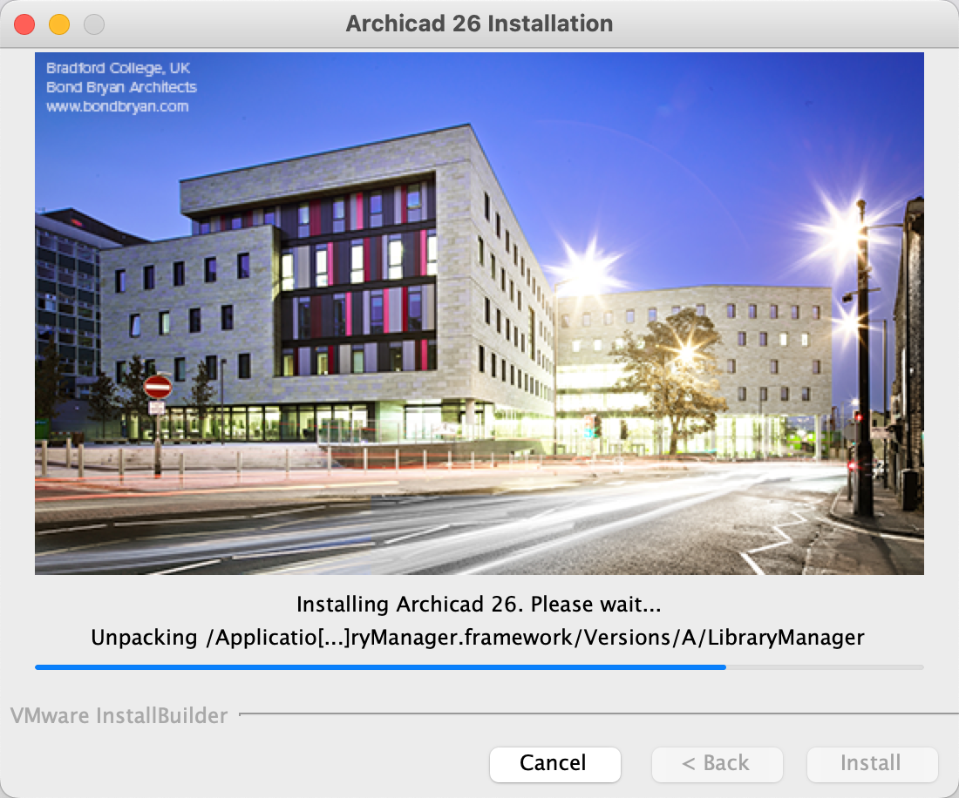Screen dimensions: 959x798
Task: Cancel the Archicad 26 installation
Action: pyautogui.click(x=554, y=764)
